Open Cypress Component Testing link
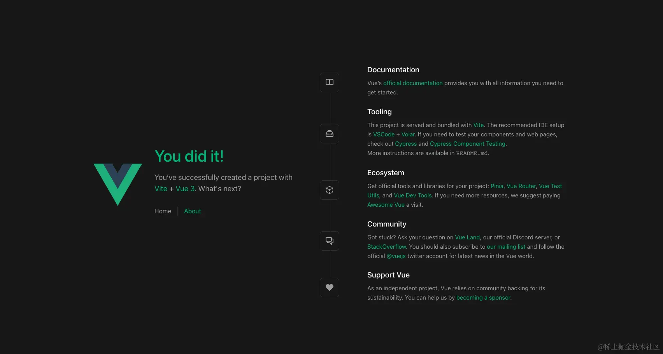 (x=468, y=144)
